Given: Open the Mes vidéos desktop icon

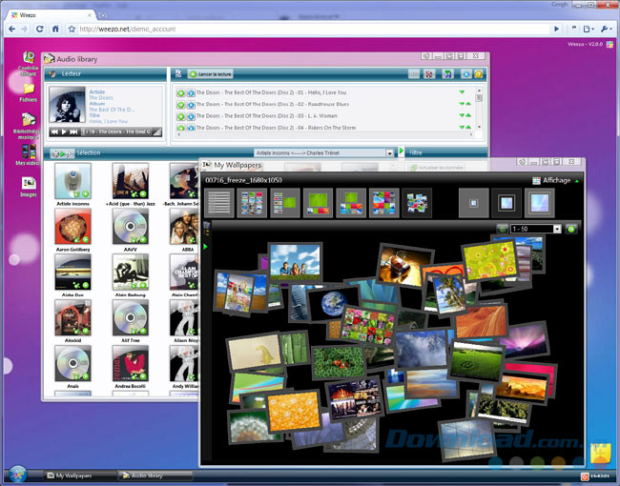Looking at the screenshot, I should 28,152.
